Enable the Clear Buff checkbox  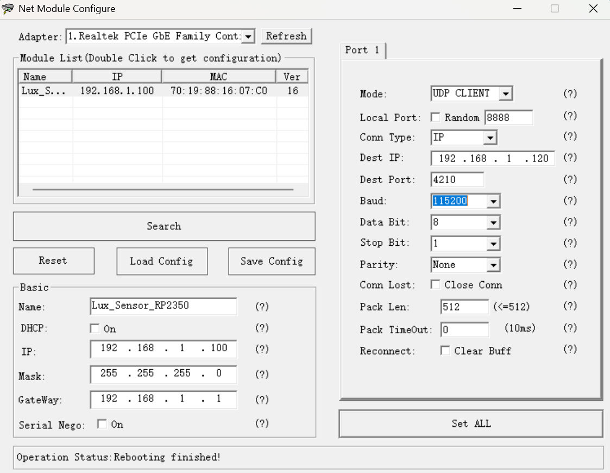click(445, 350)
